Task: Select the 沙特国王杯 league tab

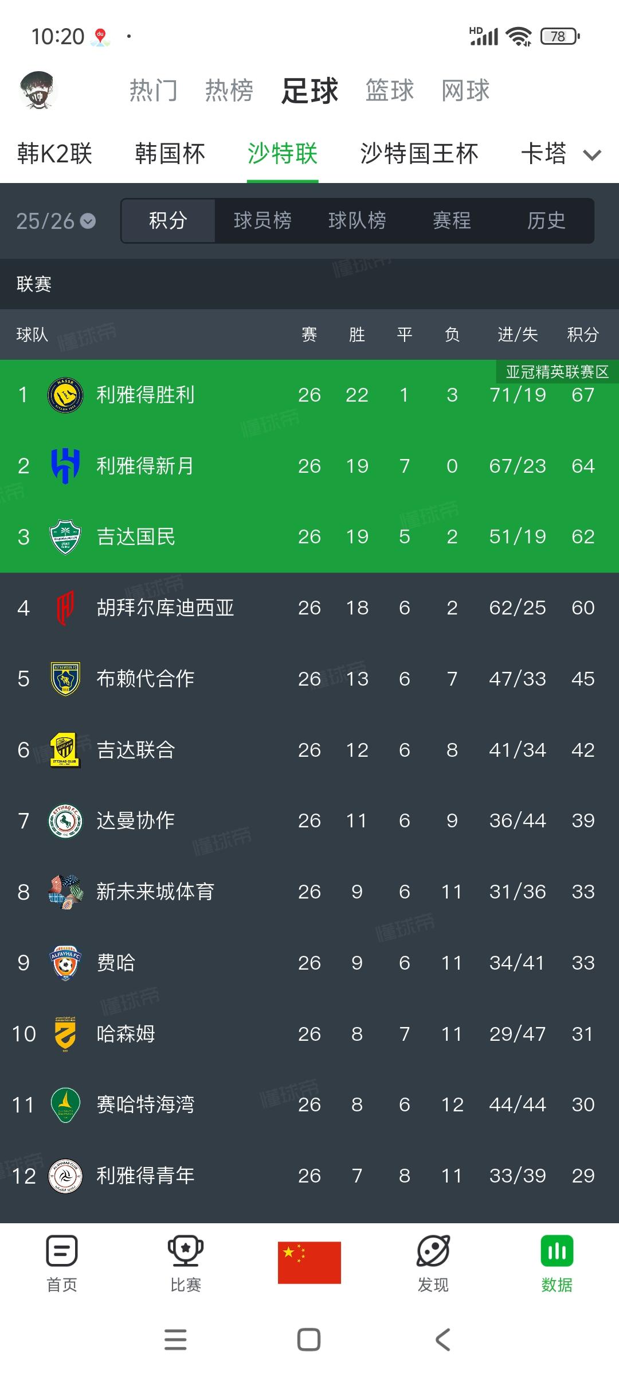Action: (419, 154)
